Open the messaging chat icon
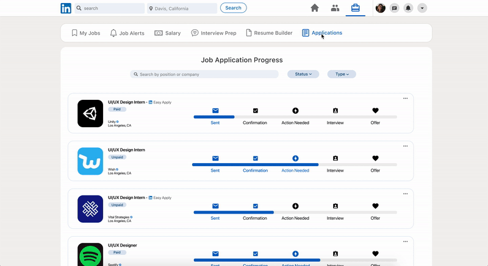The height and width of the screenshot is (266, 488). click(394, 8)
